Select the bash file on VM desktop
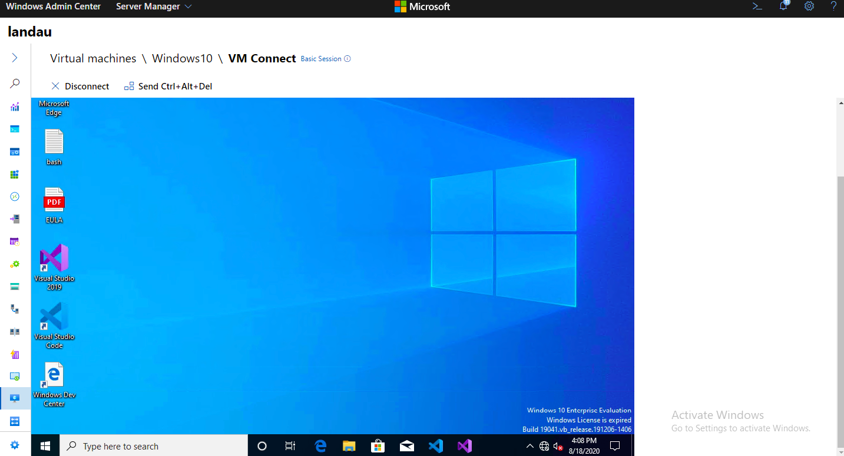This screenshot has width=844, height=456. point(54,147)
